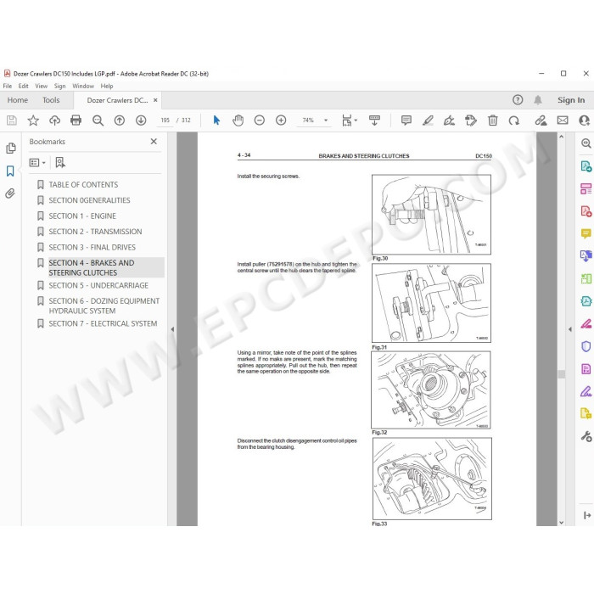The width and height of the screenshot is (594, 594).
Task: Click the Save file icon
Action: click(12, 120)
